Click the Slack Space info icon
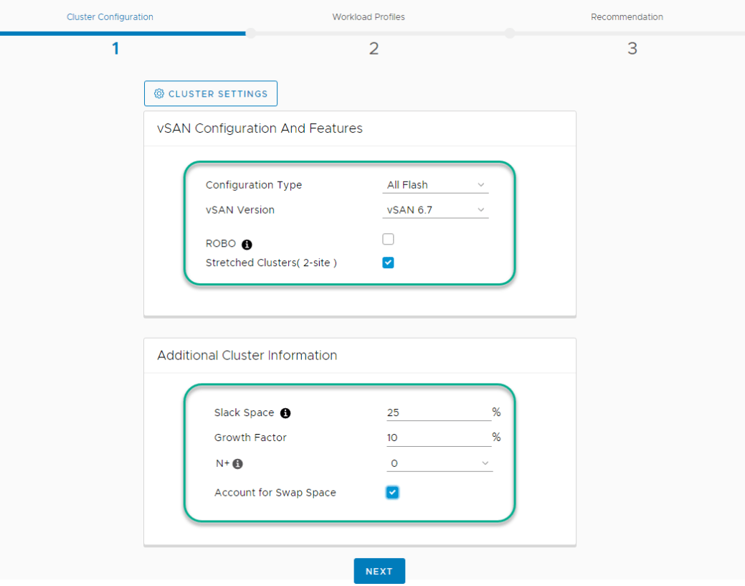Screen dimensions: 745x586 click(x=285, y=413)
